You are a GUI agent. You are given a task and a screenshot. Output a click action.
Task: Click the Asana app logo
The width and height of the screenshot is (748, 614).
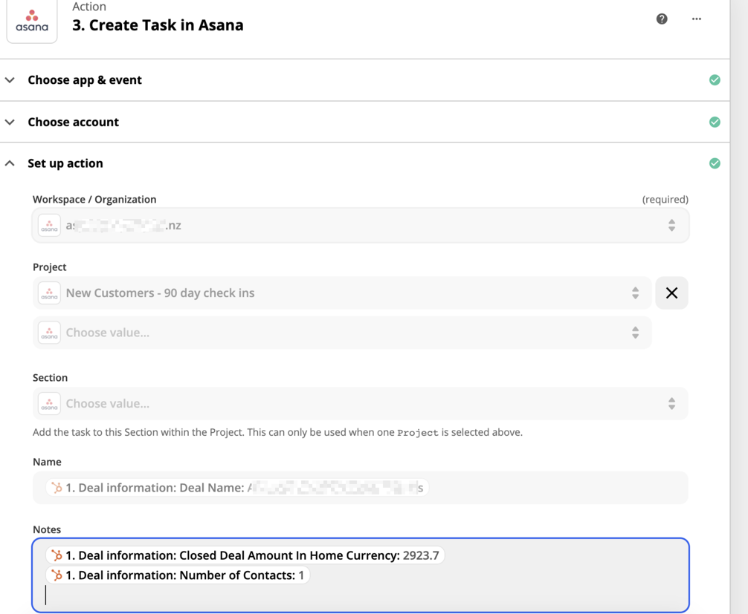(32, 20)
